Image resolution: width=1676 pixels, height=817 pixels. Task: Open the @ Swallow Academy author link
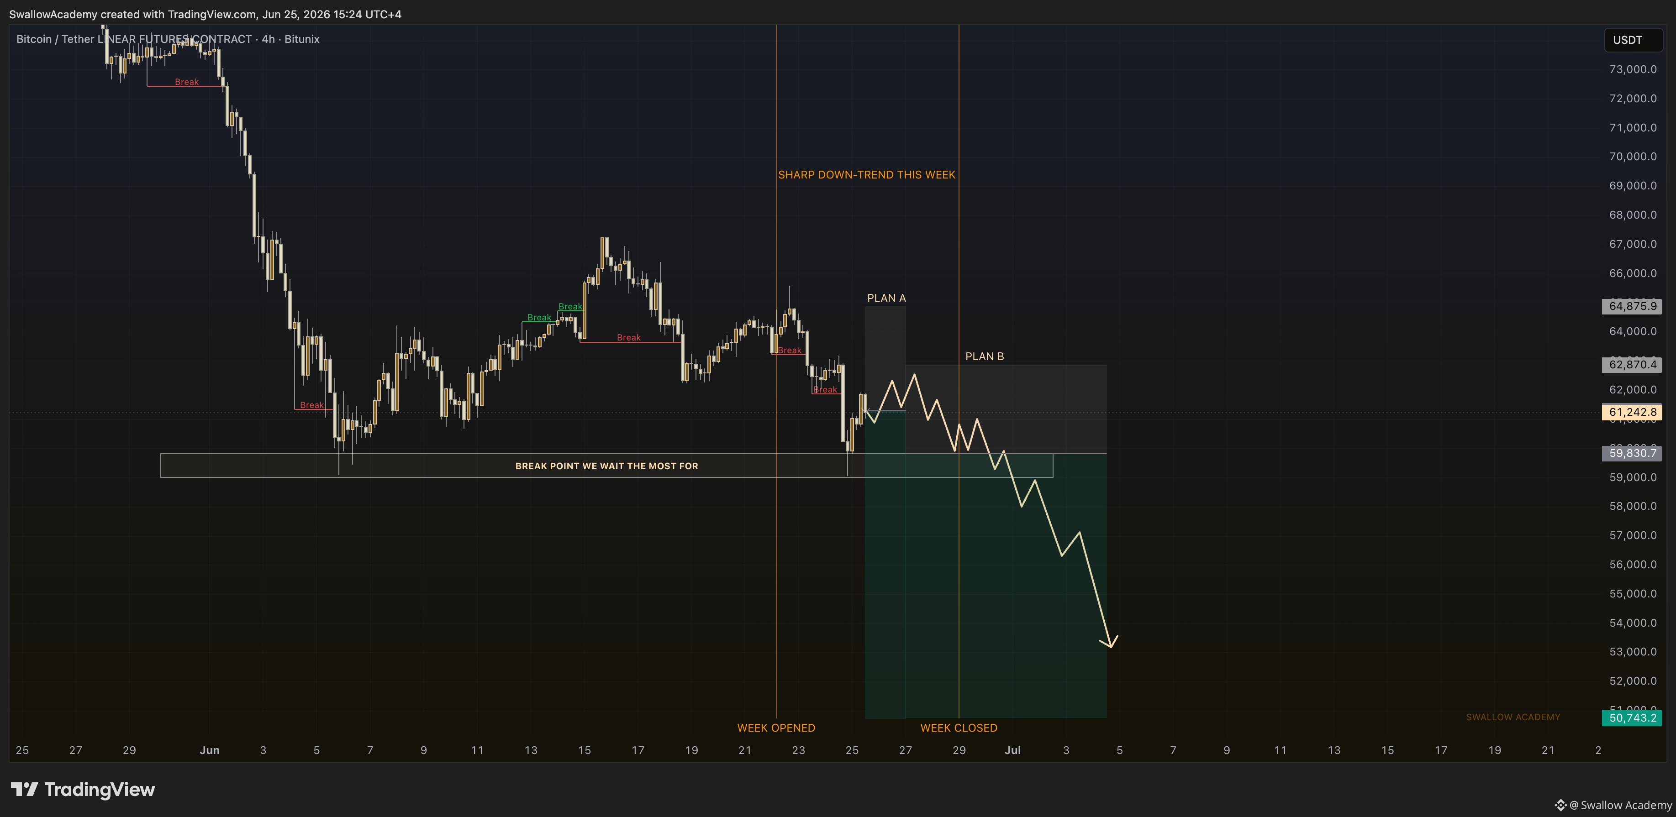coord(1620,805)
